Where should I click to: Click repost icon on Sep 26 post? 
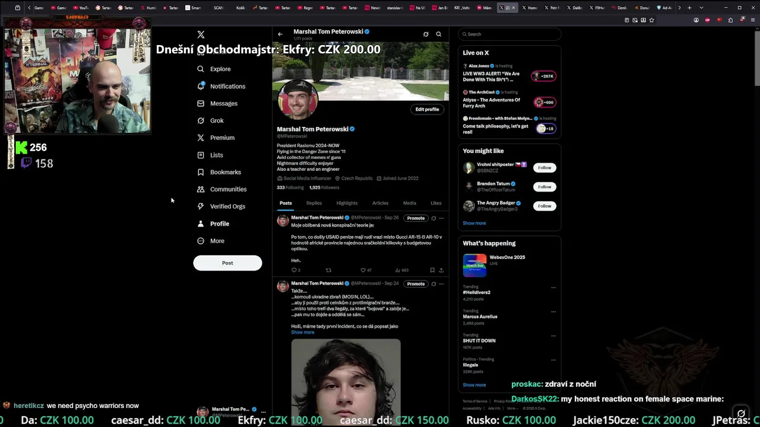328,270
